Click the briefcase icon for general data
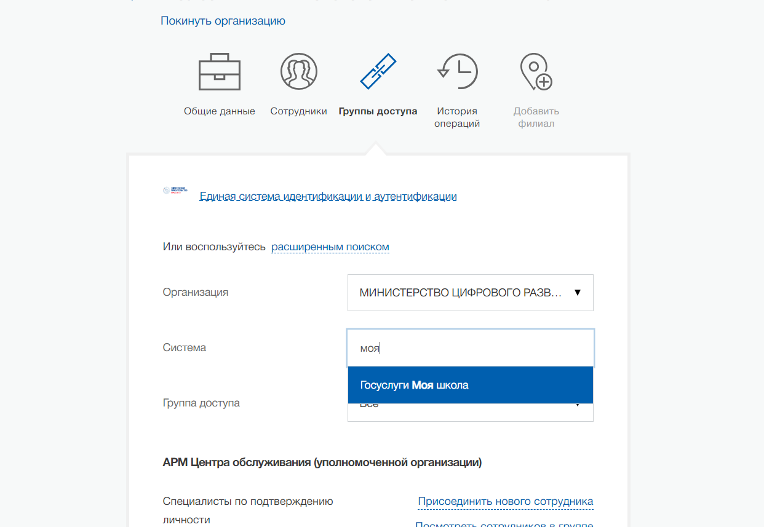The image size is (764, 527). (x=219, y=72)
